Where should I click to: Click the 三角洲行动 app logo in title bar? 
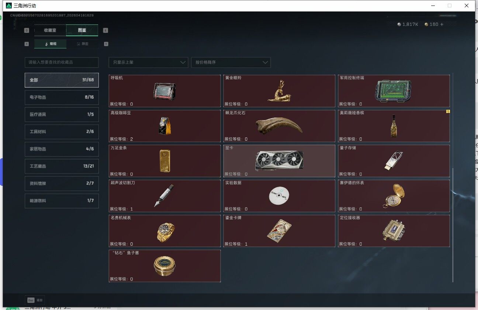(x=9, y=6)
